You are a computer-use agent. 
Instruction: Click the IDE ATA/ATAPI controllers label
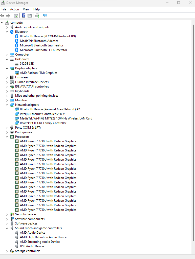(x=32, y=87)
